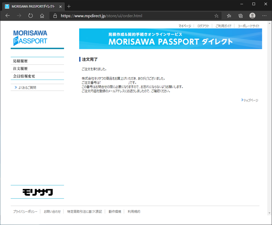Go to browser home page icon
272x225 pixels.
point(42,16)
